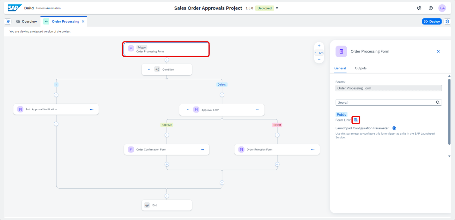Screen dimensions: 455x220
Task: Close the Order Processing tab
Action: coord(83,21)
